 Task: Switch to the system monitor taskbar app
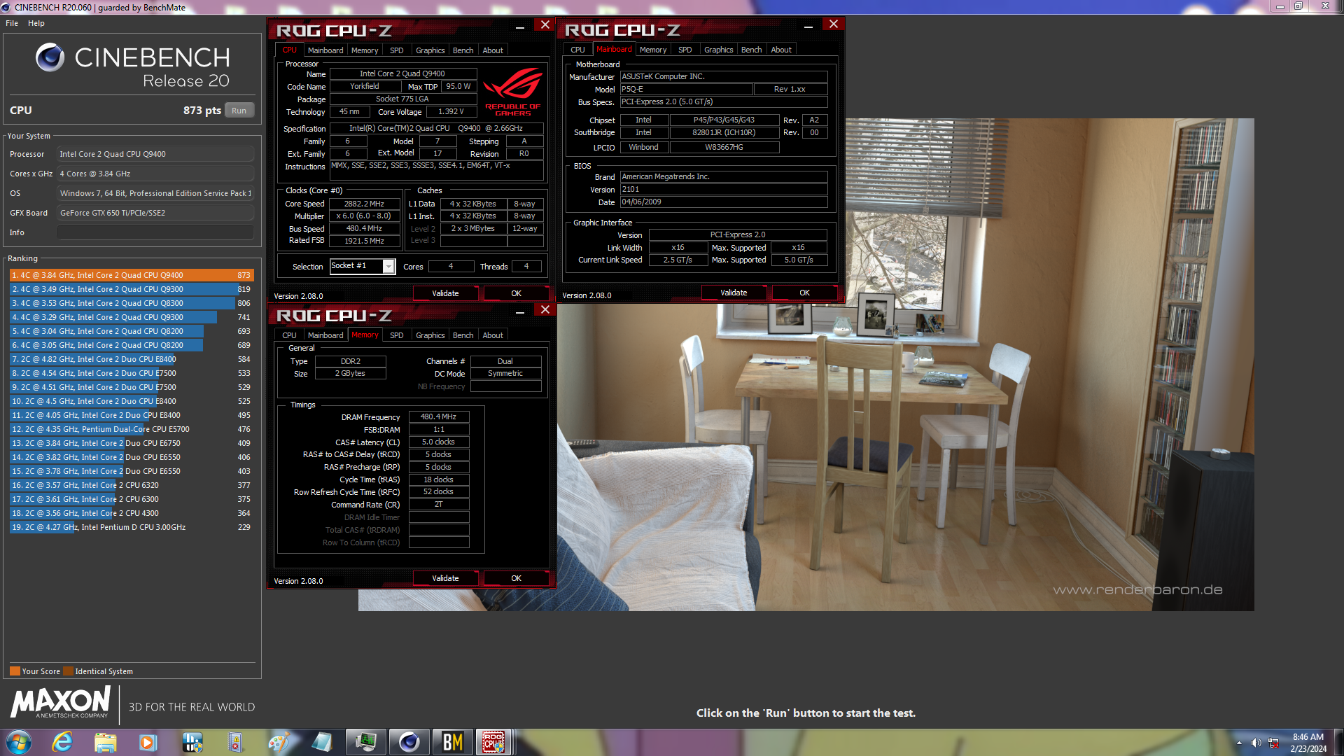[366, 742]
